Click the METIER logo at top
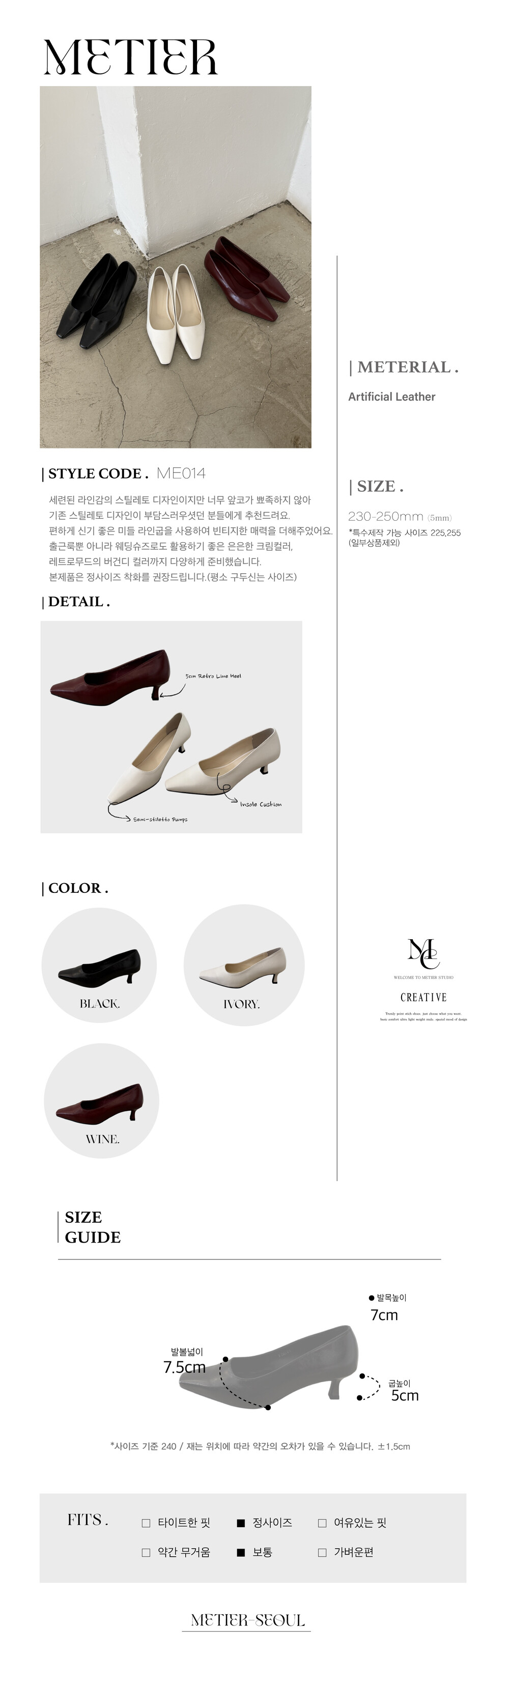 coord(130,57)
